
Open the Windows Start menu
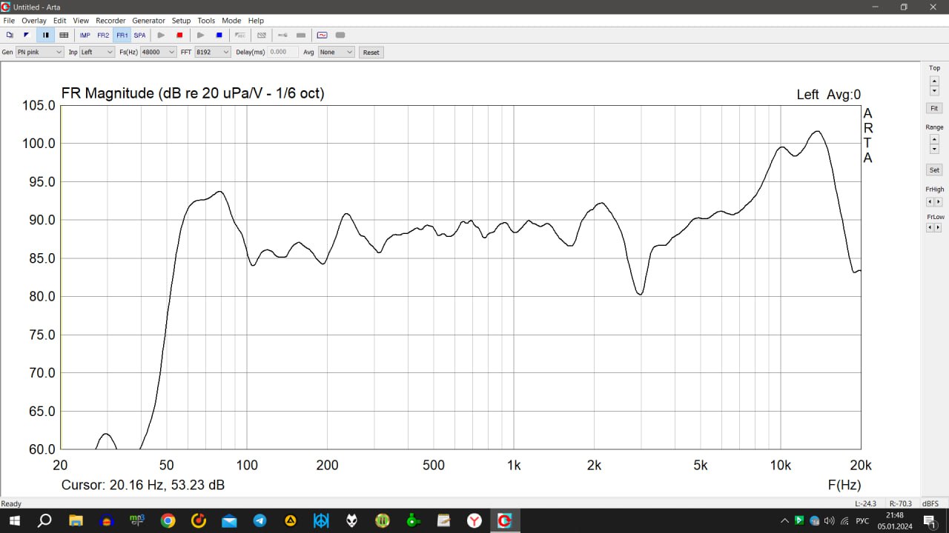[x=13, y=521]
